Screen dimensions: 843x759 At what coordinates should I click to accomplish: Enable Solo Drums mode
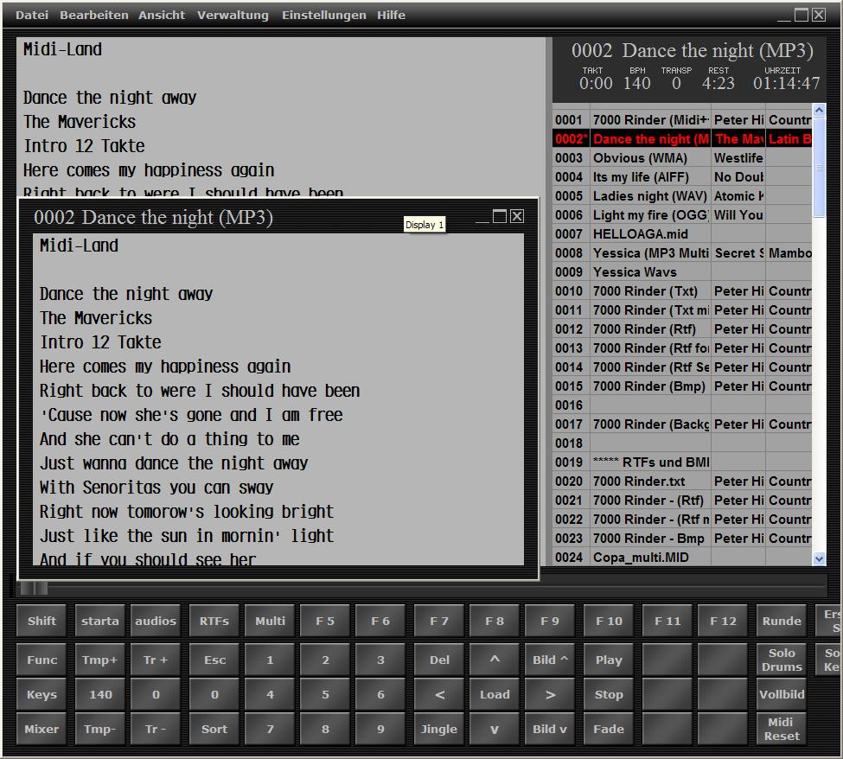780,660
